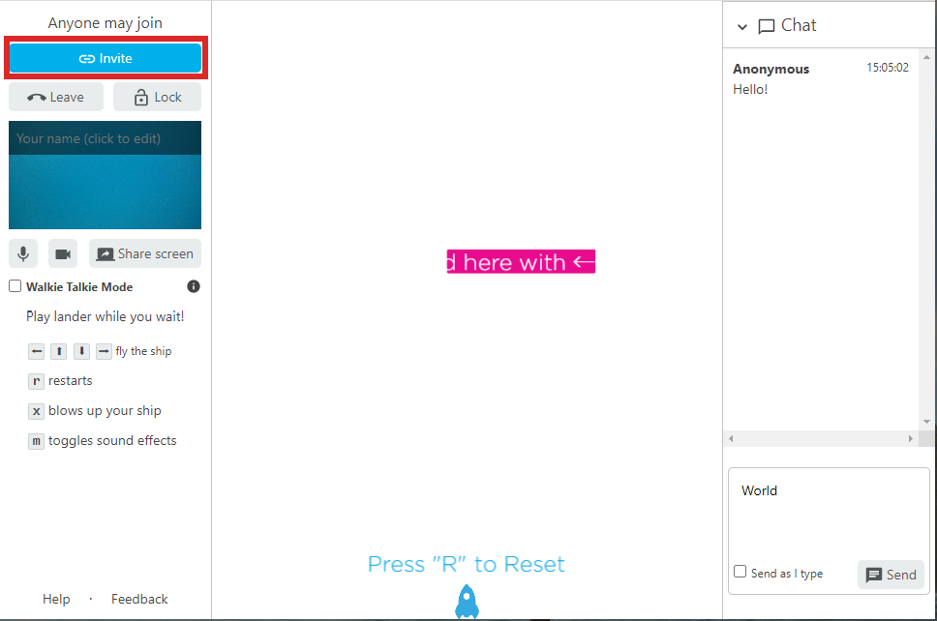Click the Hello! chat message

(750, 90)
